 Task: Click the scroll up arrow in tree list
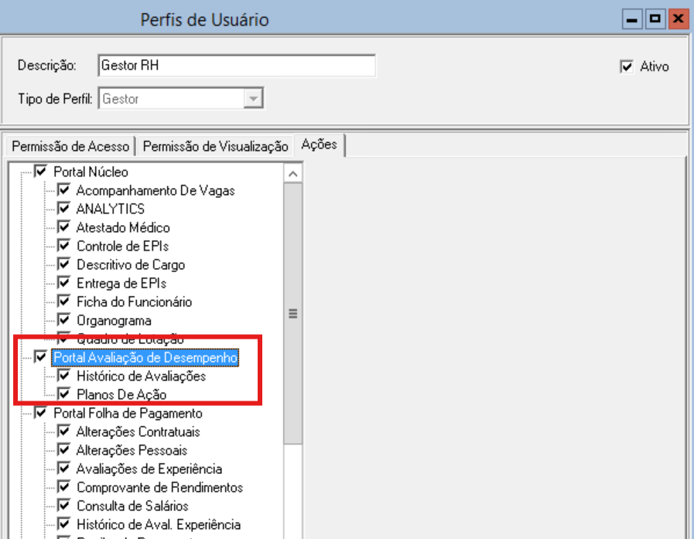coord(293,175)
